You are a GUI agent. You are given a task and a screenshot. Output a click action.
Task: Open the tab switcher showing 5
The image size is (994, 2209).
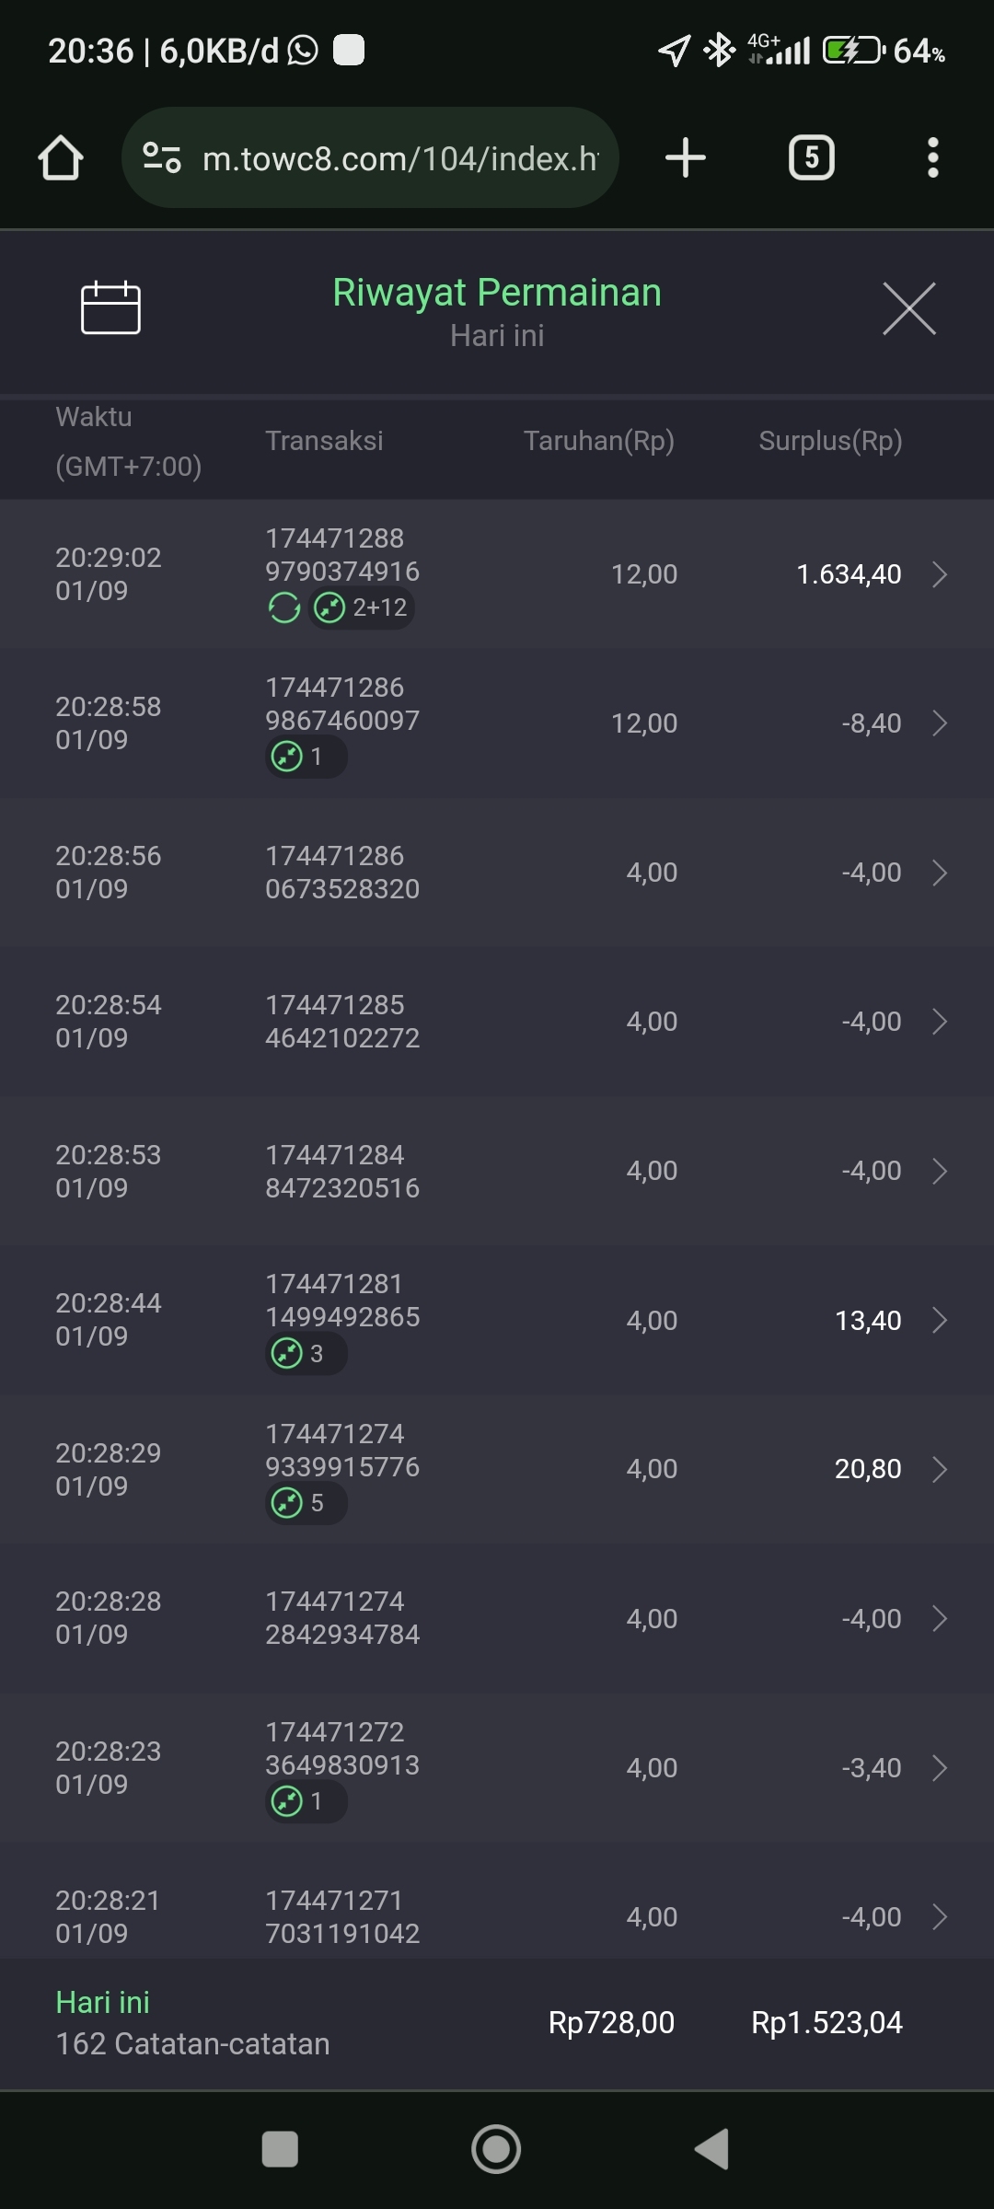click(811, 157)
